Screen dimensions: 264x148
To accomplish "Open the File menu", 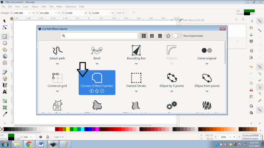I will click(x=3, y=6).
